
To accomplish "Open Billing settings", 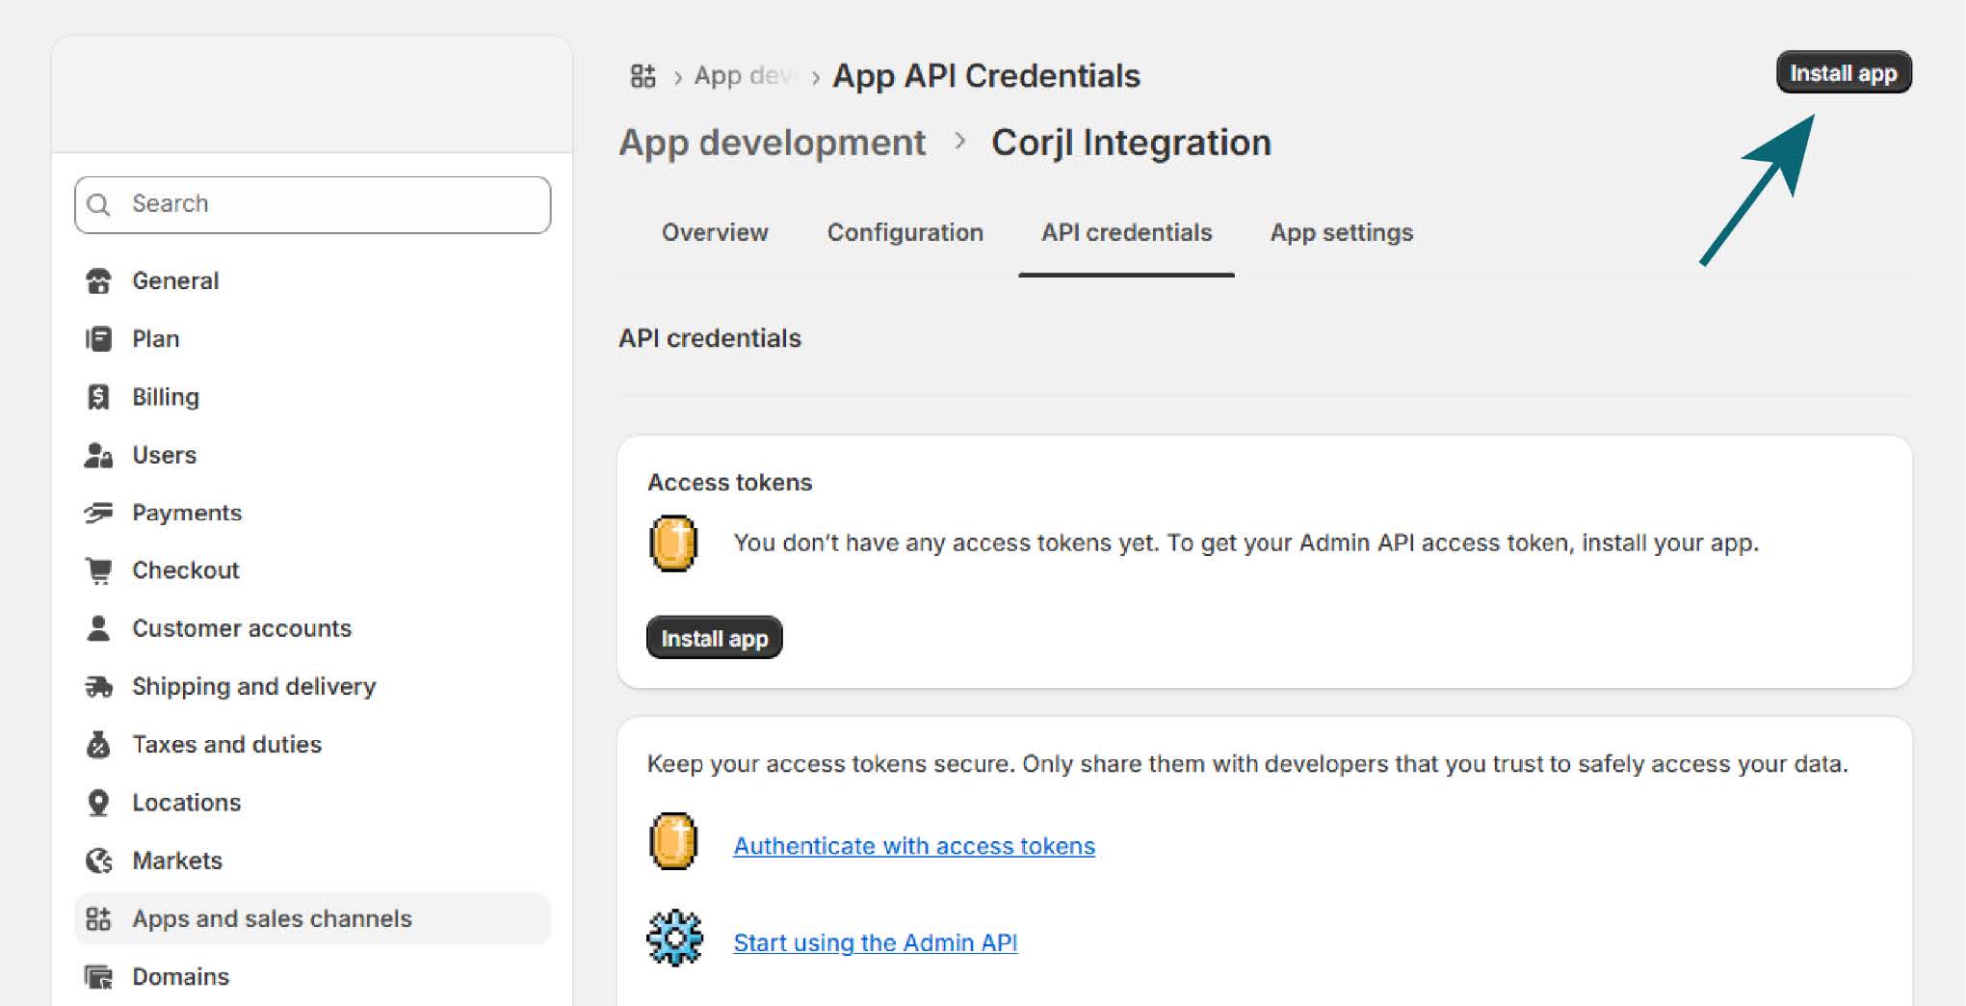I will (312, 396).
